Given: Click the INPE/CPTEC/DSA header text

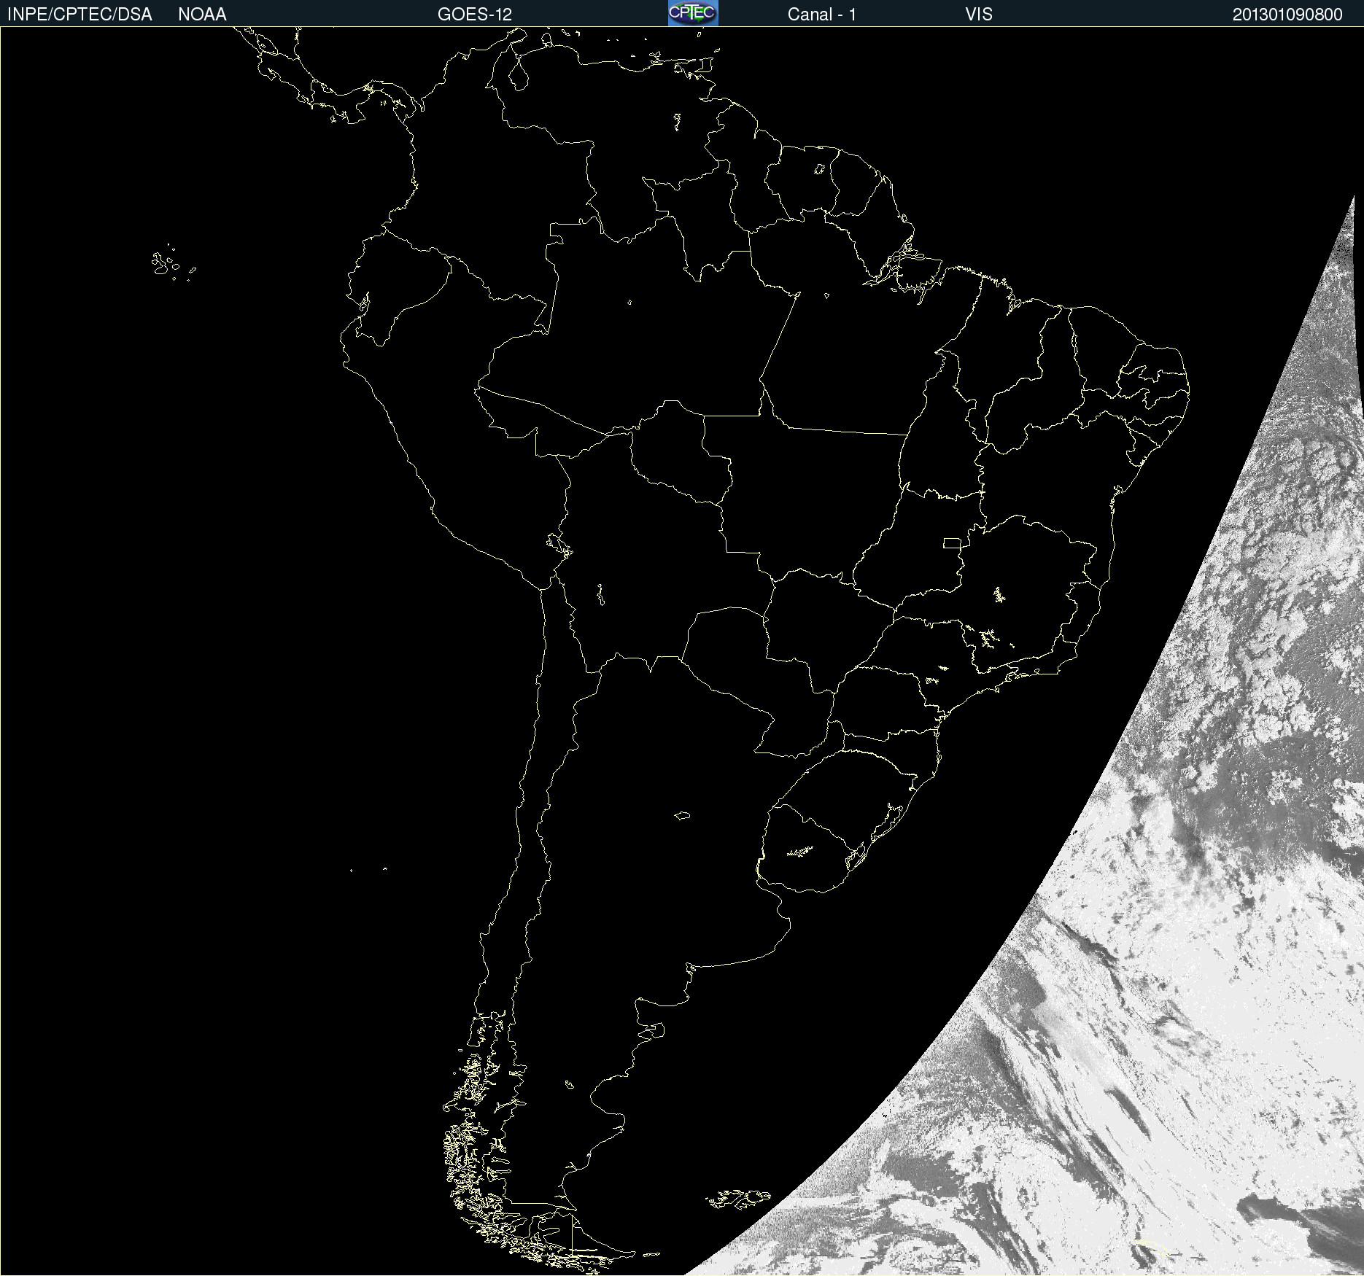Looking at the screenshot, I should coord(80,15).
